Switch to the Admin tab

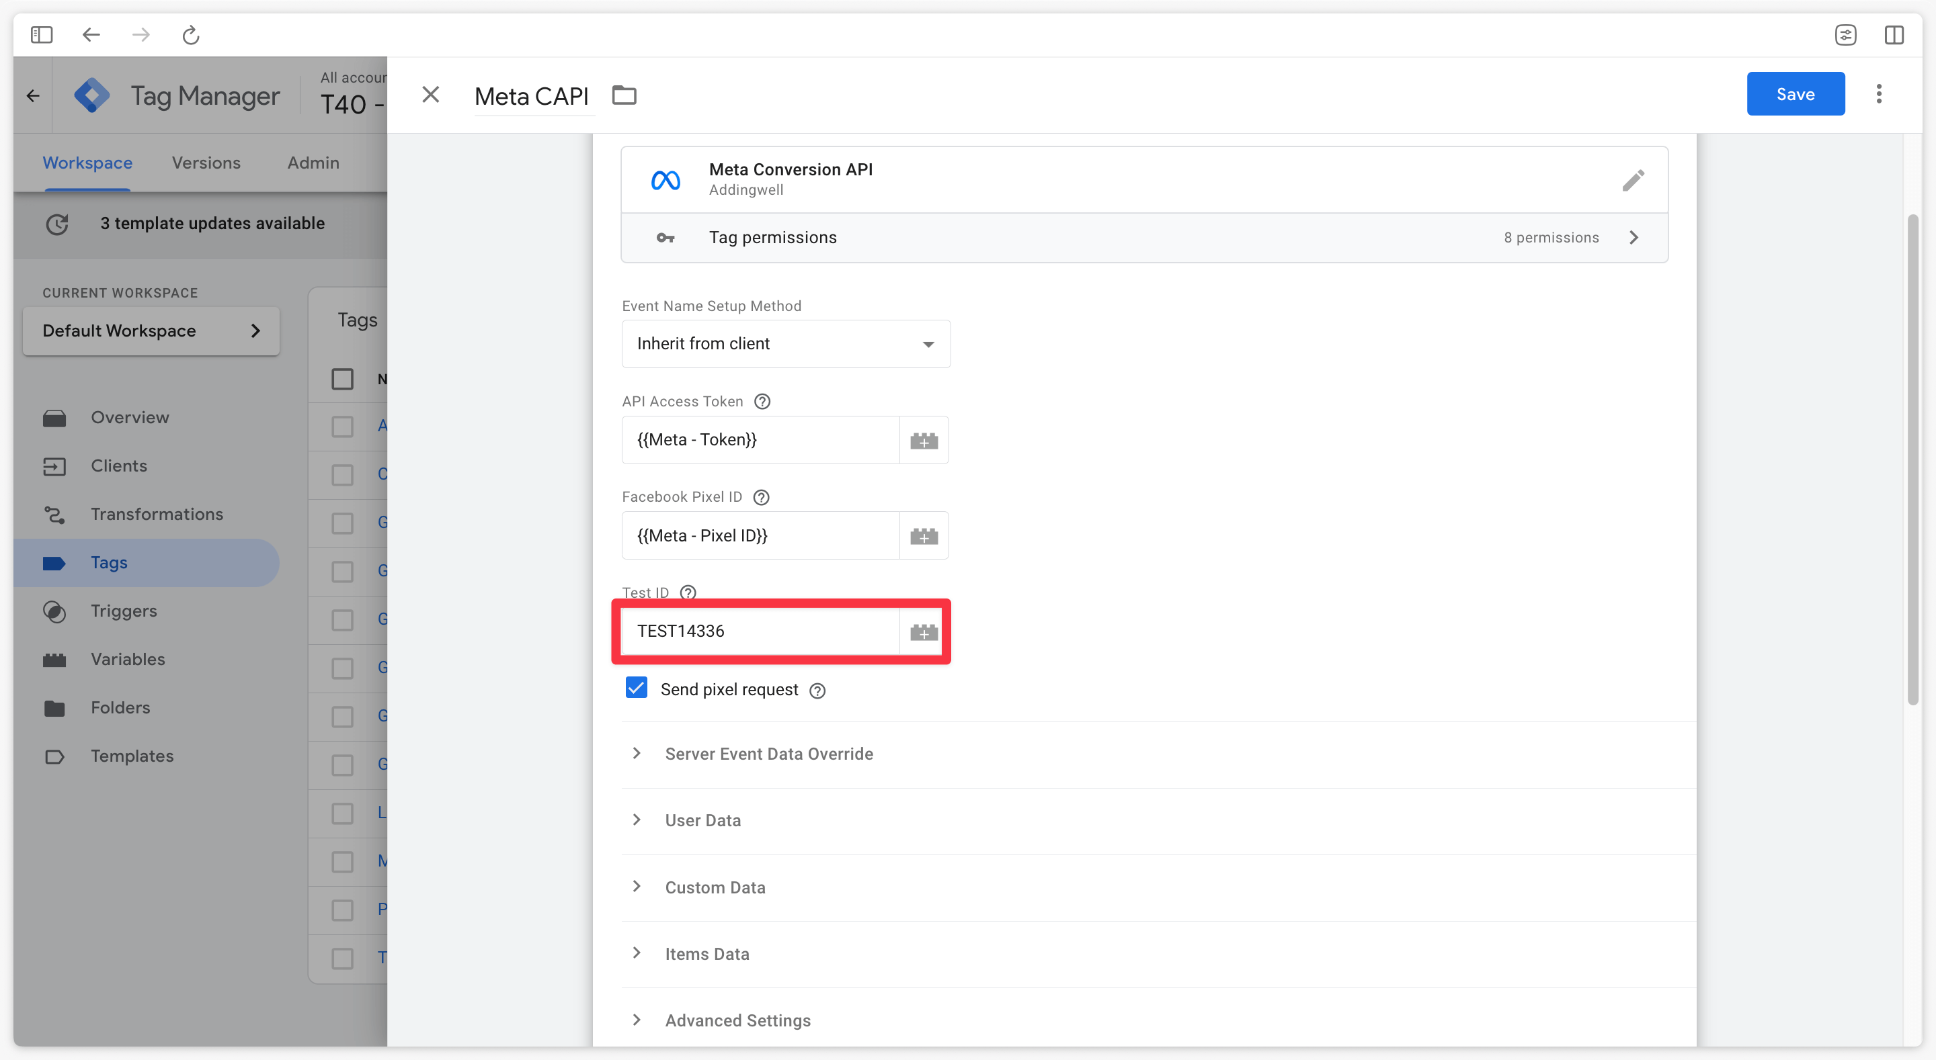pyautogui.click(x=313, y=163)
